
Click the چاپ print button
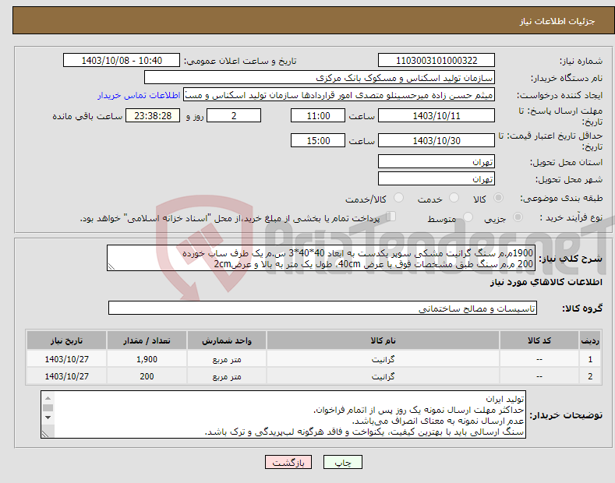pos(343,463)
